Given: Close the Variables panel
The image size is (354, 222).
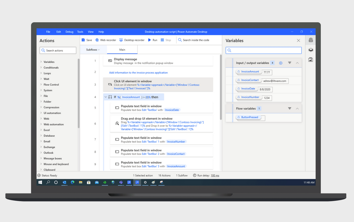Looking at the screenshot, I should pos(298,40).
